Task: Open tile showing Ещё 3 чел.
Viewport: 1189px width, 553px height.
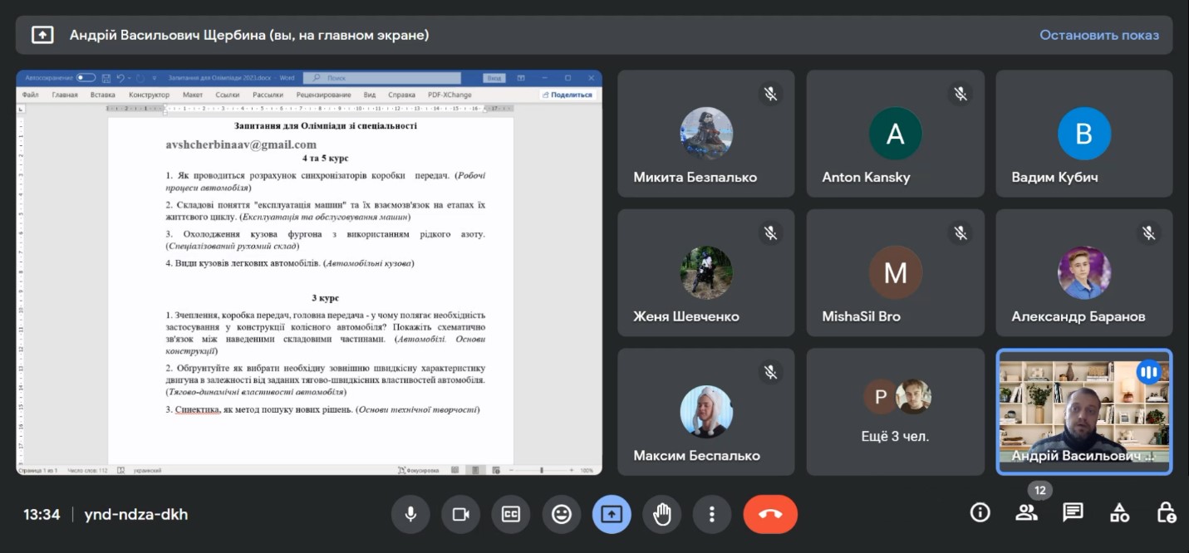Action: pyautogui.click(x=896, y=412)
